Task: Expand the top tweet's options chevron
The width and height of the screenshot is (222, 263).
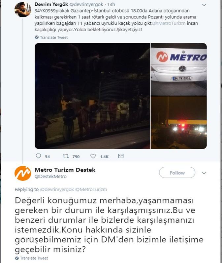Action: 204,5
